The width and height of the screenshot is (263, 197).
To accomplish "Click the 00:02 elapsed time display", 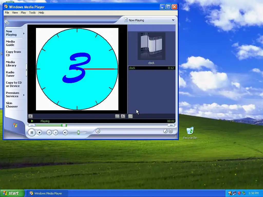I will coord(171,121).
